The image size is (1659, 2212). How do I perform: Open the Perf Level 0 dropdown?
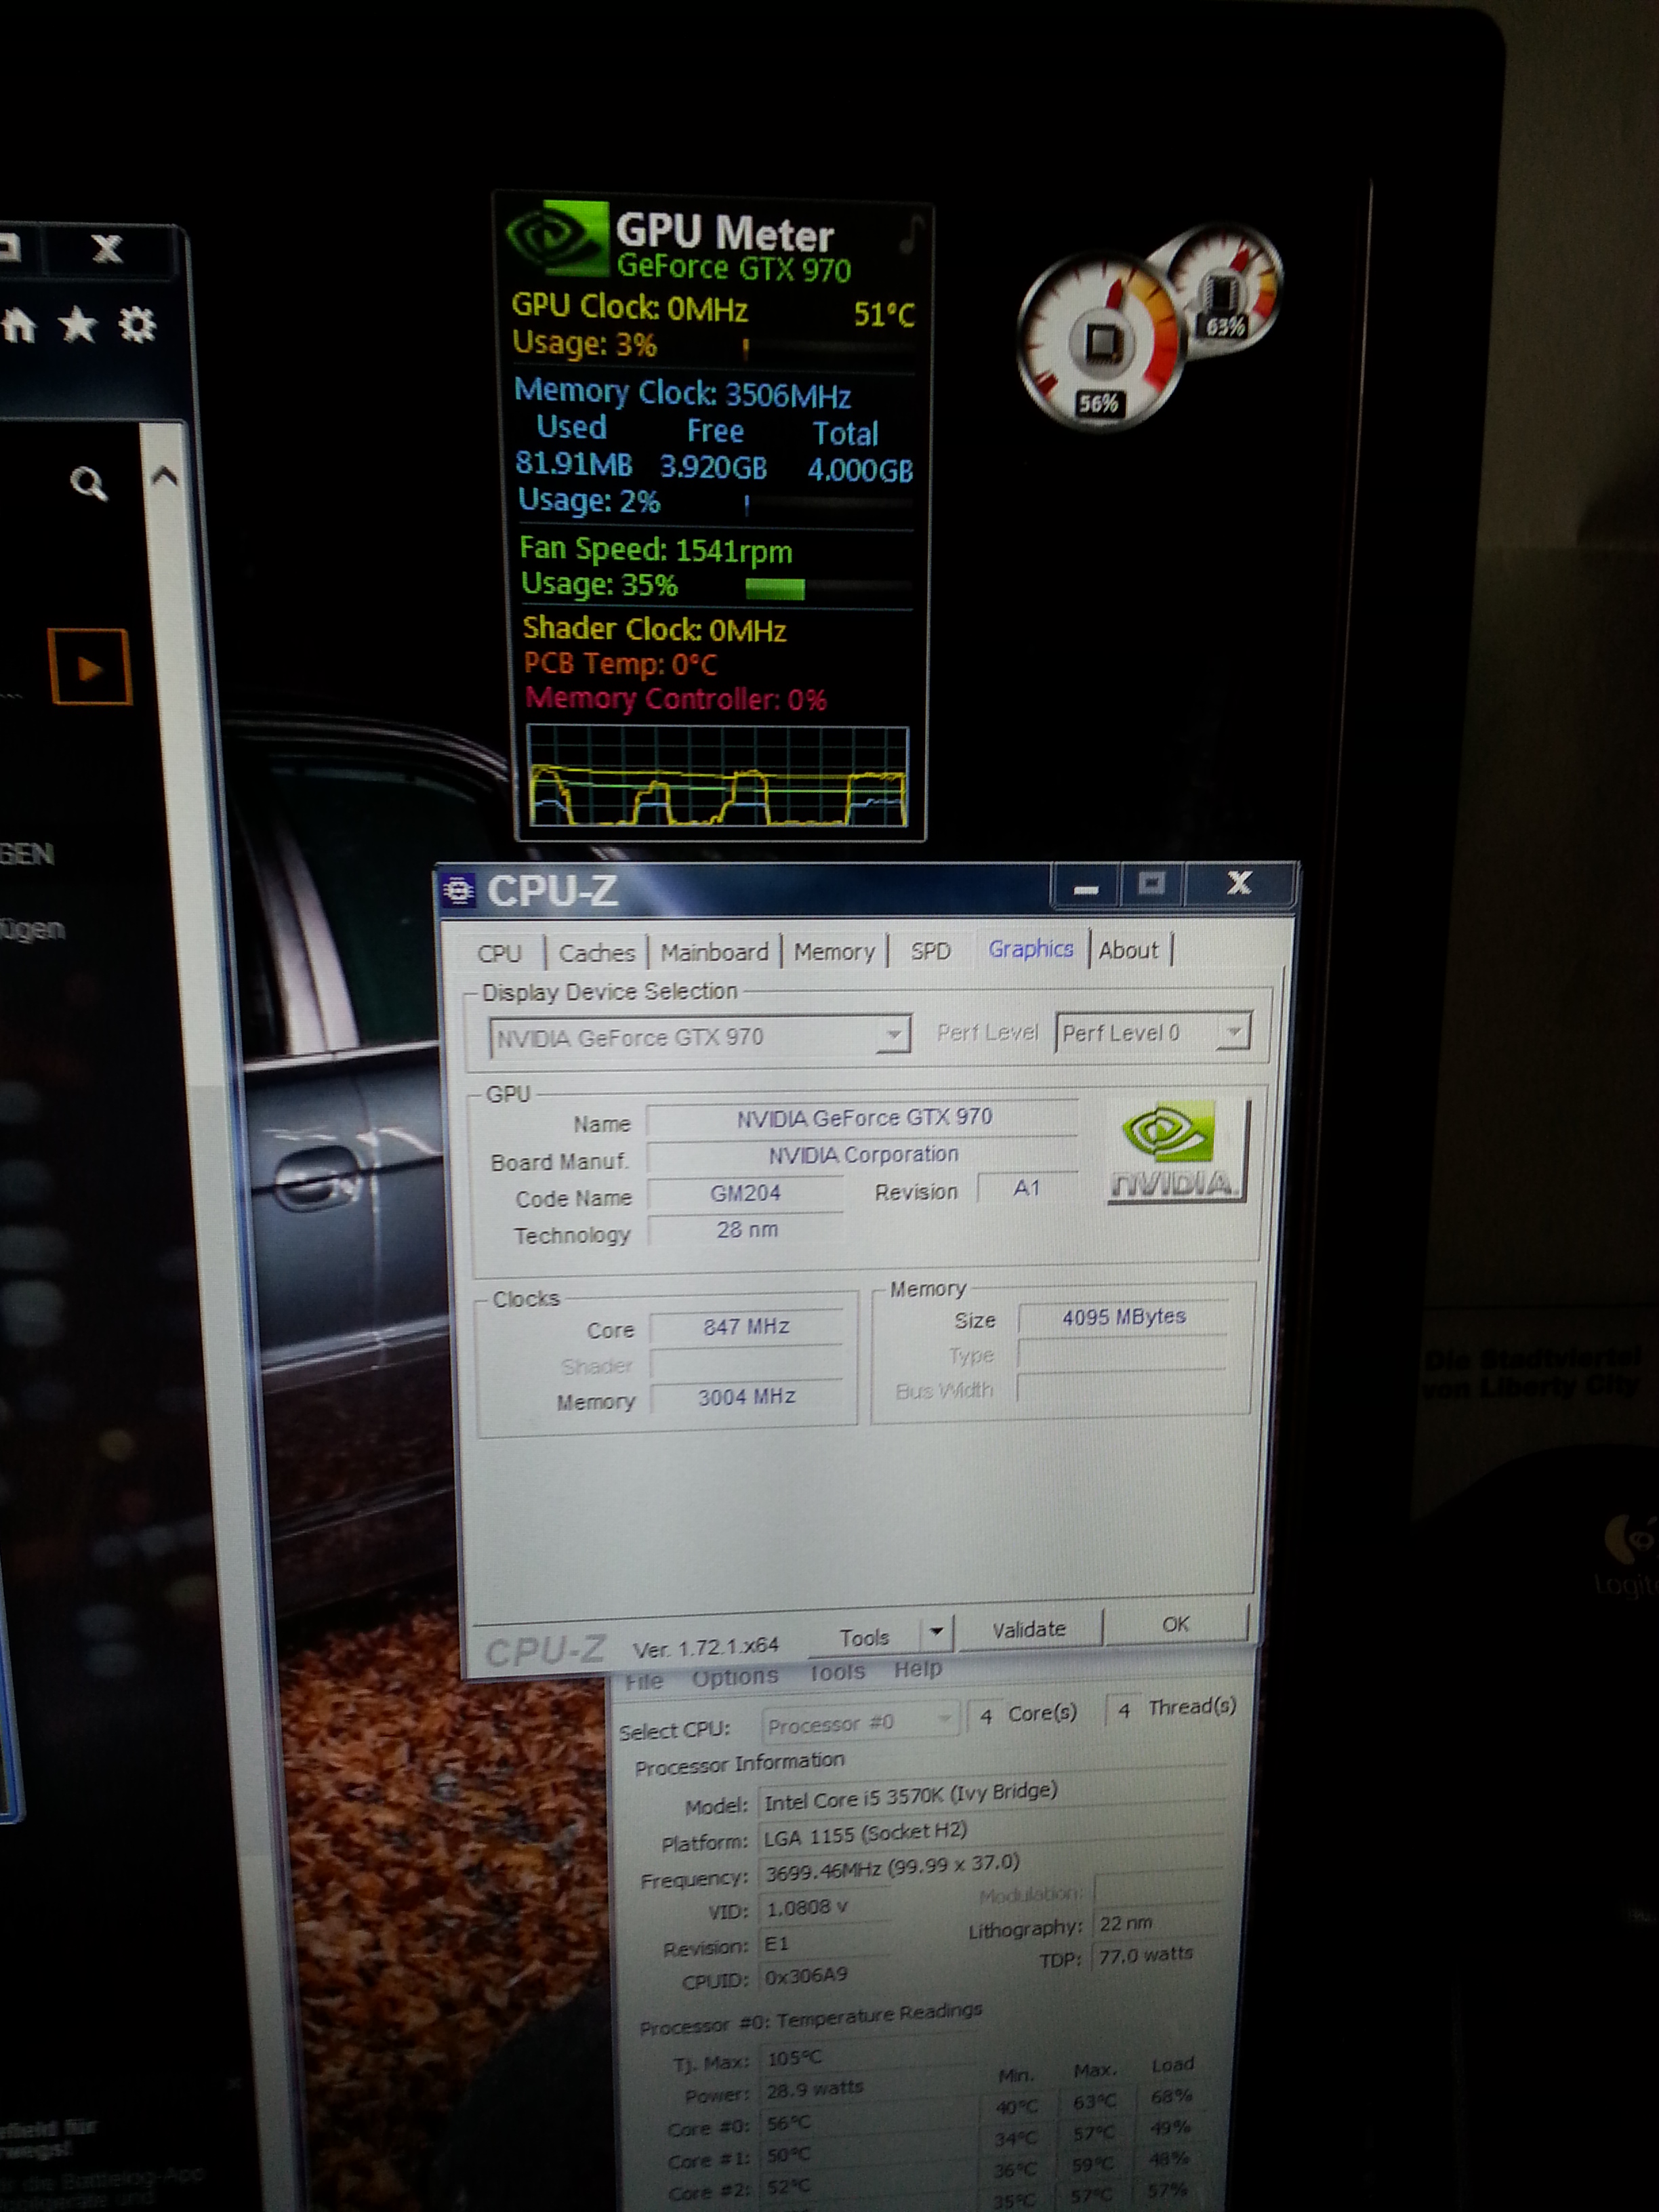[1234, 1031]
